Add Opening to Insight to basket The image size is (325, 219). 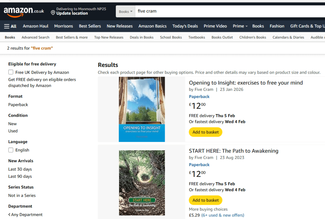(205, 132)
